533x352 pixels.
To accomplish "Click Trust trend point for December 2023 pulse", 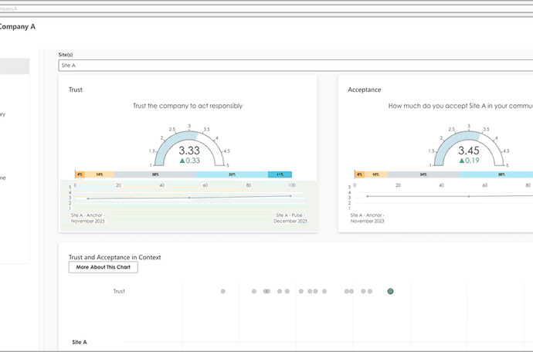I will point(290,196).
